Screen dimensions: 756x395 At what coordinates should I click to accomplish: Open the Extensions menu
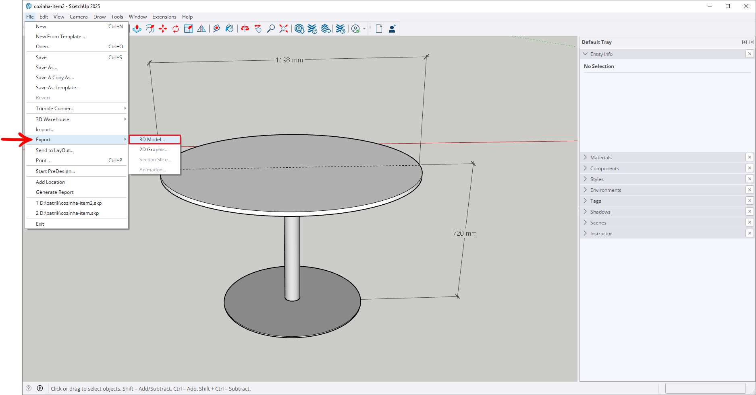pyautogui.click(x=164, y=17)
